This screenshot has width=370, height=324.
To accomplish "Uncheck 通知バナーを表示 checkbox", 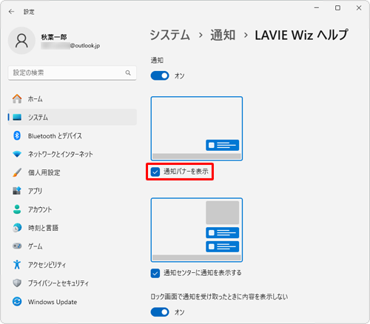I will pos(155,172).
